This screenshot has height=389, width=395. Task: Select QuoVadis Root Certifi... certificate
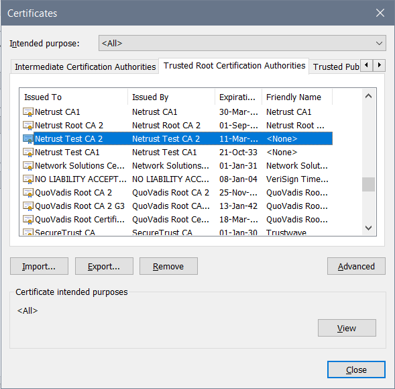pyautogui.click(x=177, y=220)
